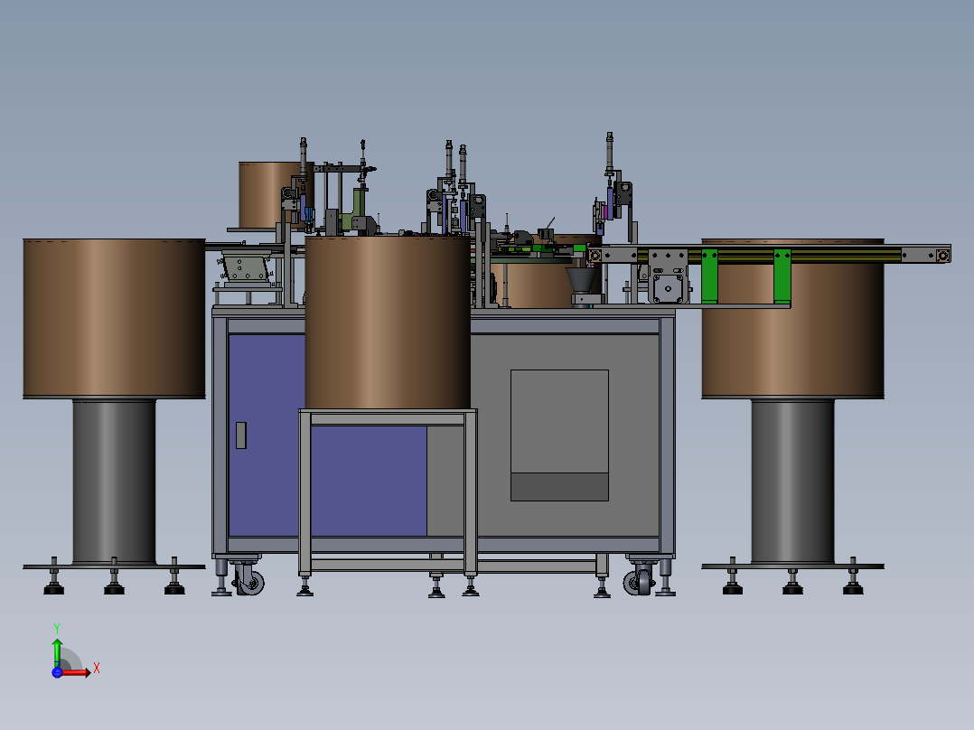Select the left caster wheel of cabinet
The width and height of the screenshot is (974, 730).
pos(251,582)
